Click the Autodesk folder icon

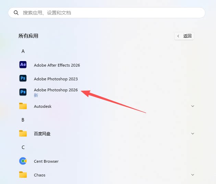23,106
